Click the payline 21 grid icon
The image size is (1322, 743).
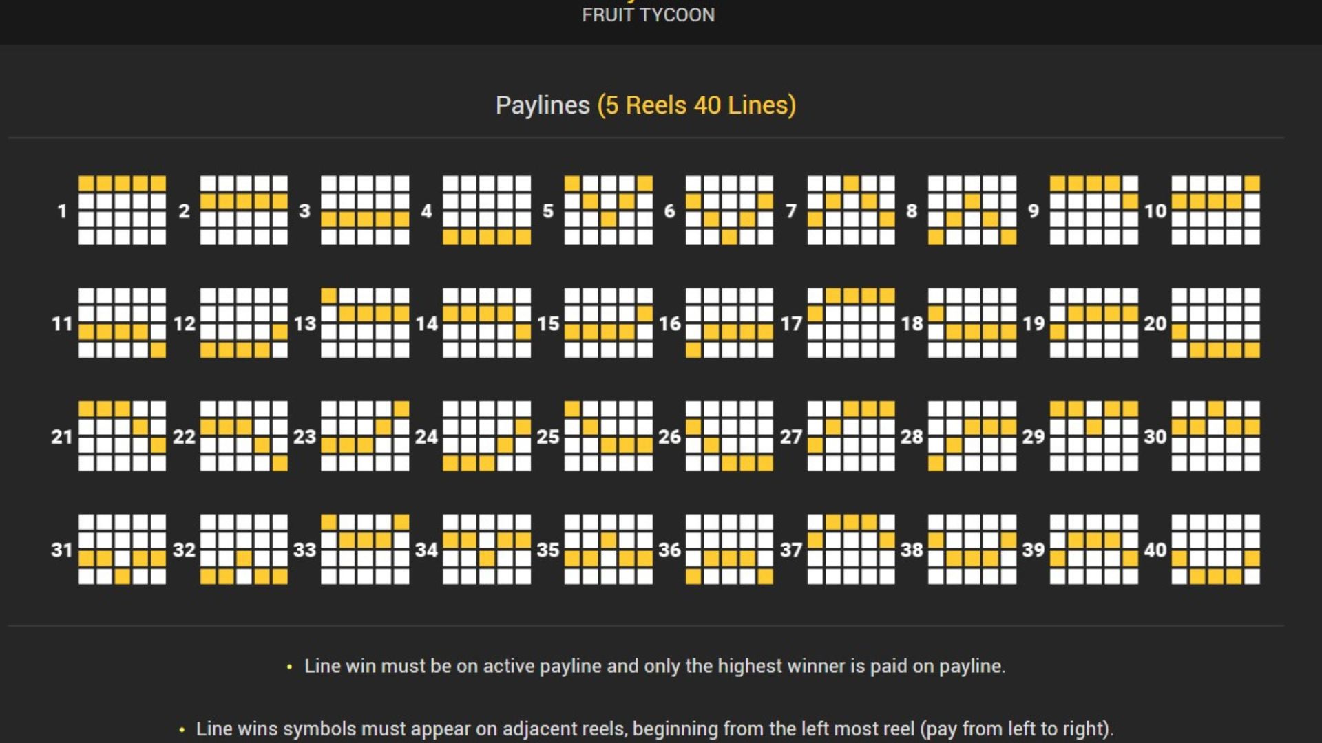[122, 435]
